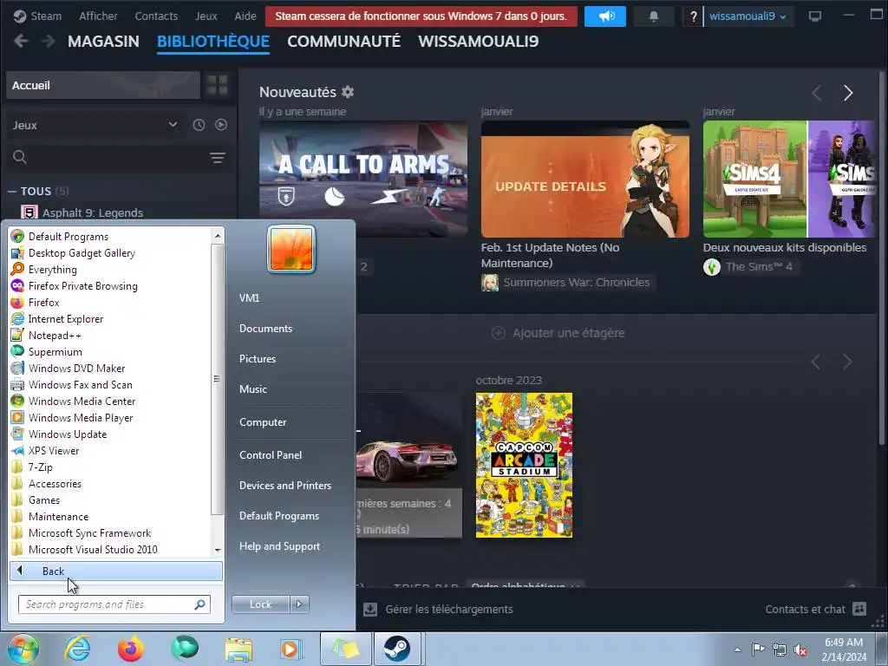
Task: Go to COMMUNAUTÉ tab
Action: coord(343,42)
